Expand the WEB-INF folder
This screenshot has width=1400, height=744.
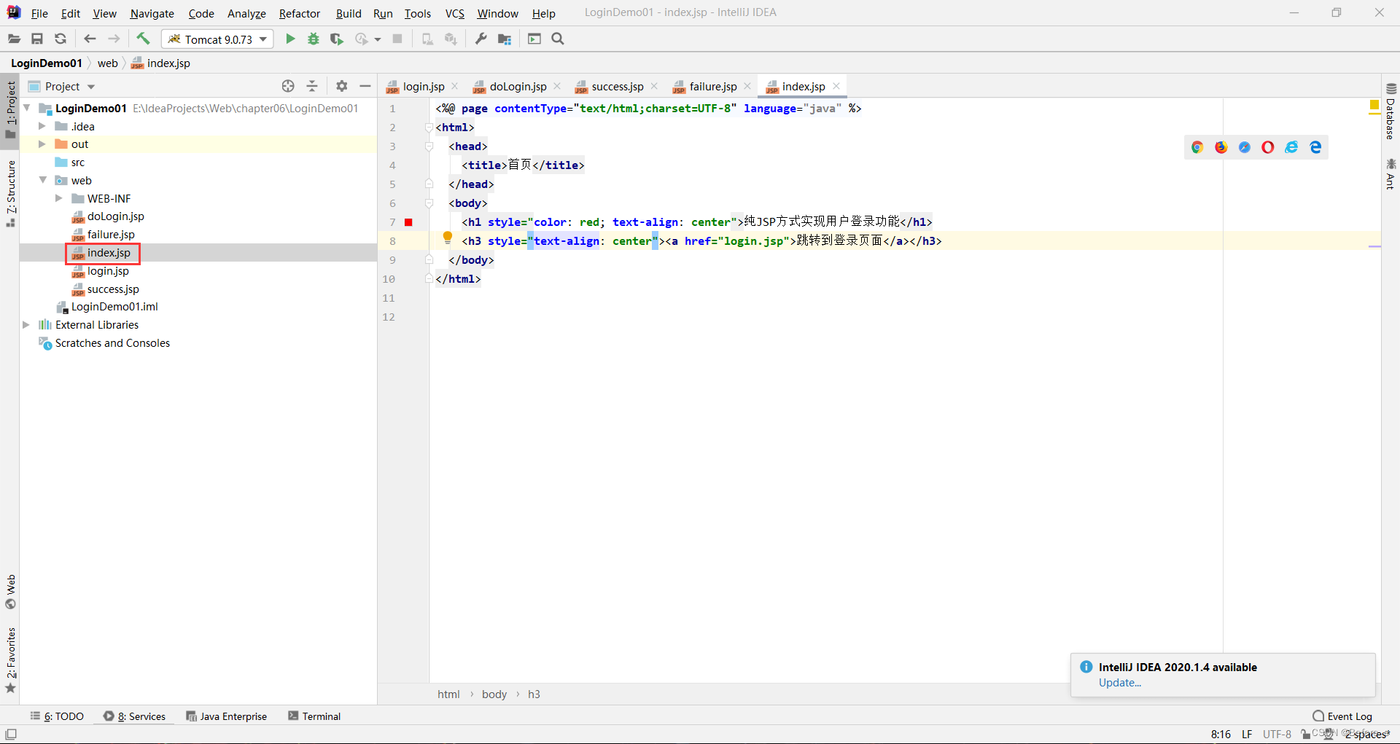click(x=58, y=198)
